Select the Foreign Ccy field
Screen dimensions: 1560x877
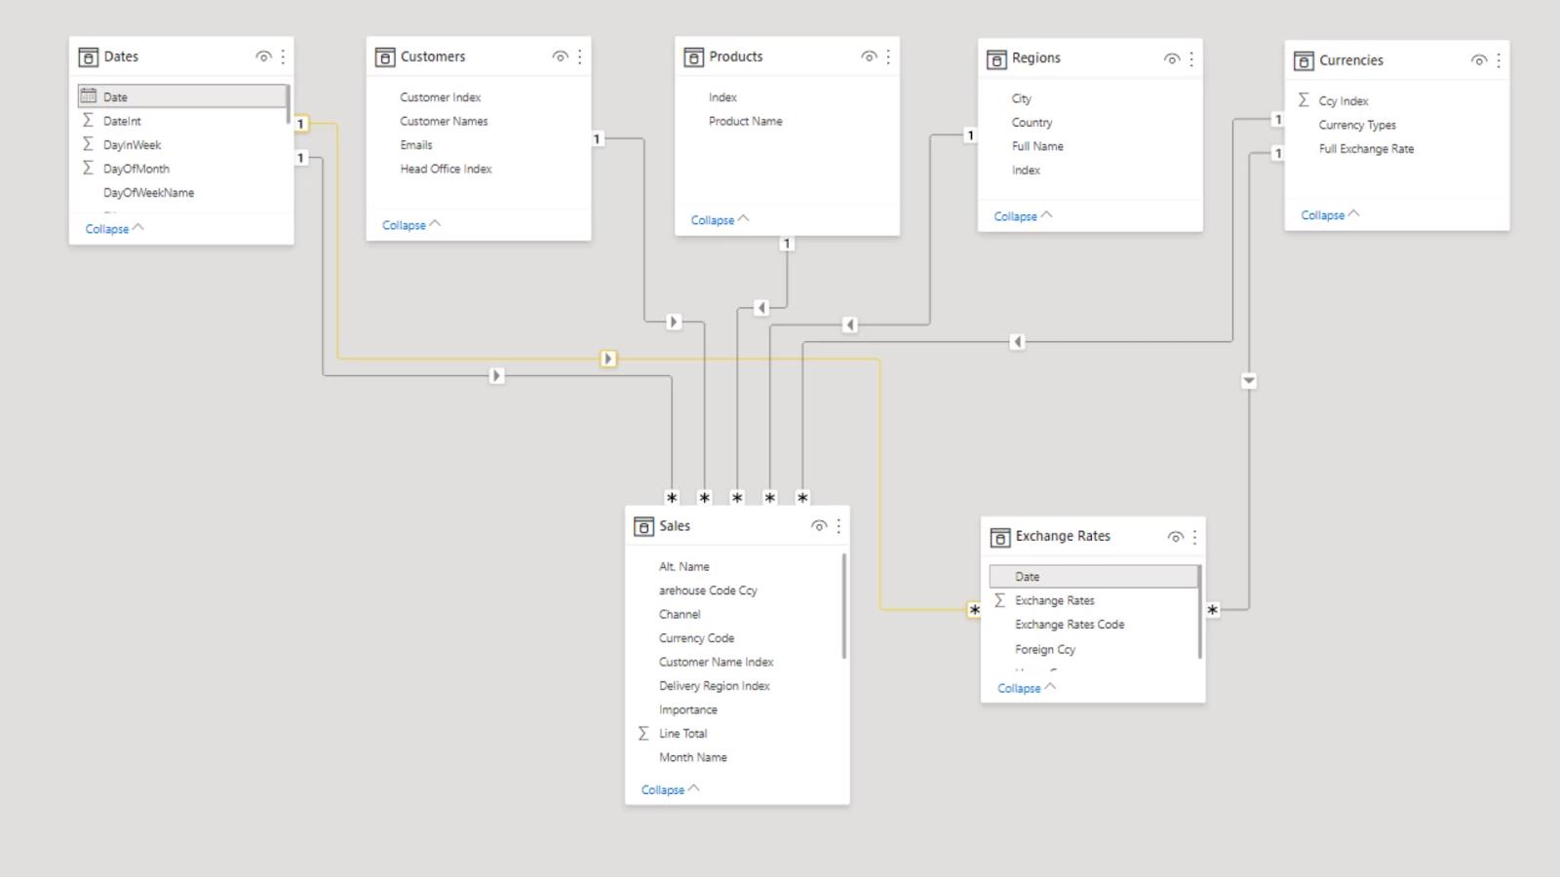1044,649
